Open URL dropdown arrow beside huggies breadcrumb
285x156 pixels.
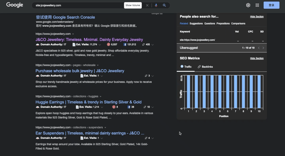101,97
